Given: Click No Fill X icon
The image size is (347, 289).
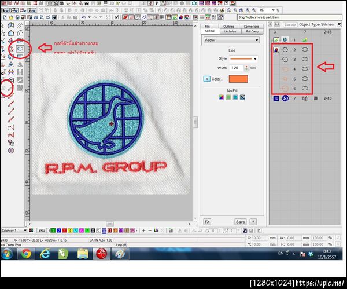Looking at the screenshot, I should [242, 97].
